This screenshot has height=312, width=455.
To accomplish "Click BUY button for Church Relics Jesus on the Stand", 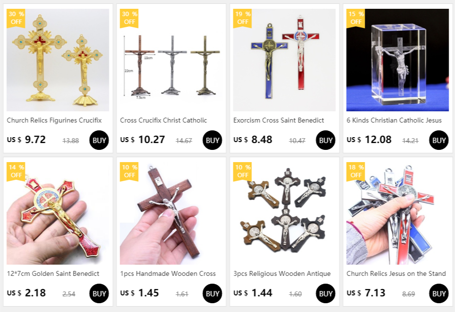I will pos(439,293).
